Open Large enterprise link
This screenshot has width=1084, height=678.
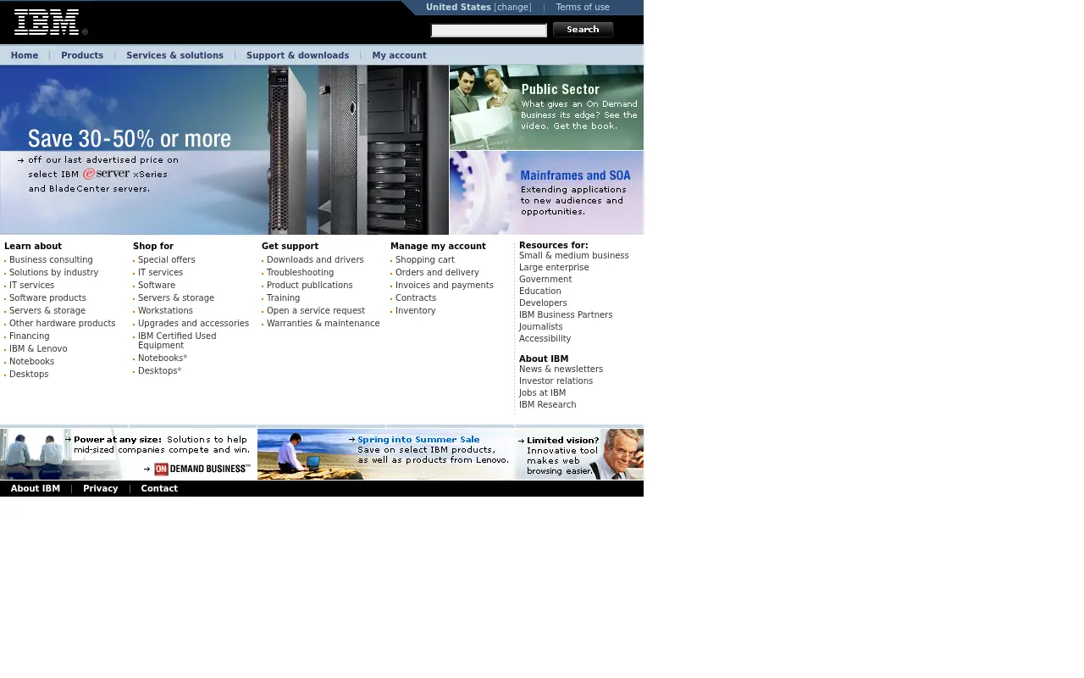(554, 268)
